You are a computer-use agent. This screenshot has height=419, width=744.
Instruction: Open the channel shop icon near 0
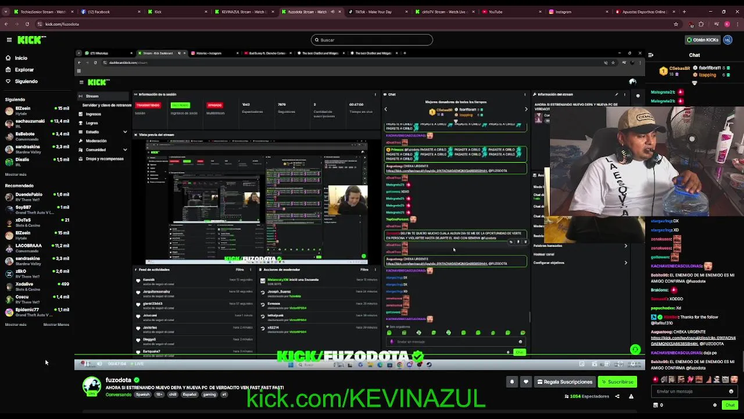pyautogui.click(x=656, y=405)
